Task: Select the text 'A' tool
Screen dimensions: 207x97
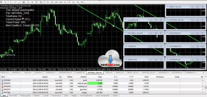Action: click(x=32, y=2)
